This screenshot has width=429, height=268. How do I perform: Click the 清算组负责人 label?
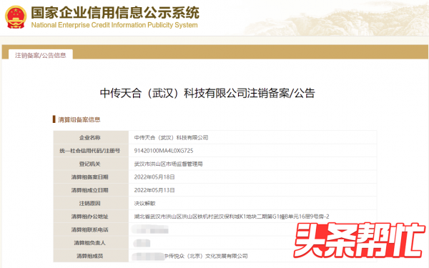click(90, 243)
